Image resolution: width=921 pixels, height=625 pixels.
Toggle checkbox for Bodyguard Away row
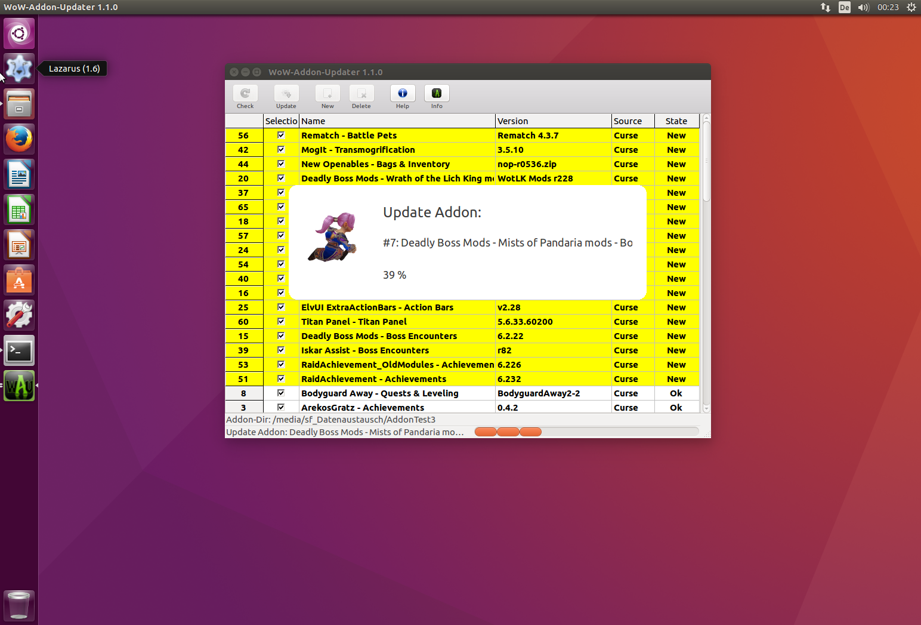281,393
